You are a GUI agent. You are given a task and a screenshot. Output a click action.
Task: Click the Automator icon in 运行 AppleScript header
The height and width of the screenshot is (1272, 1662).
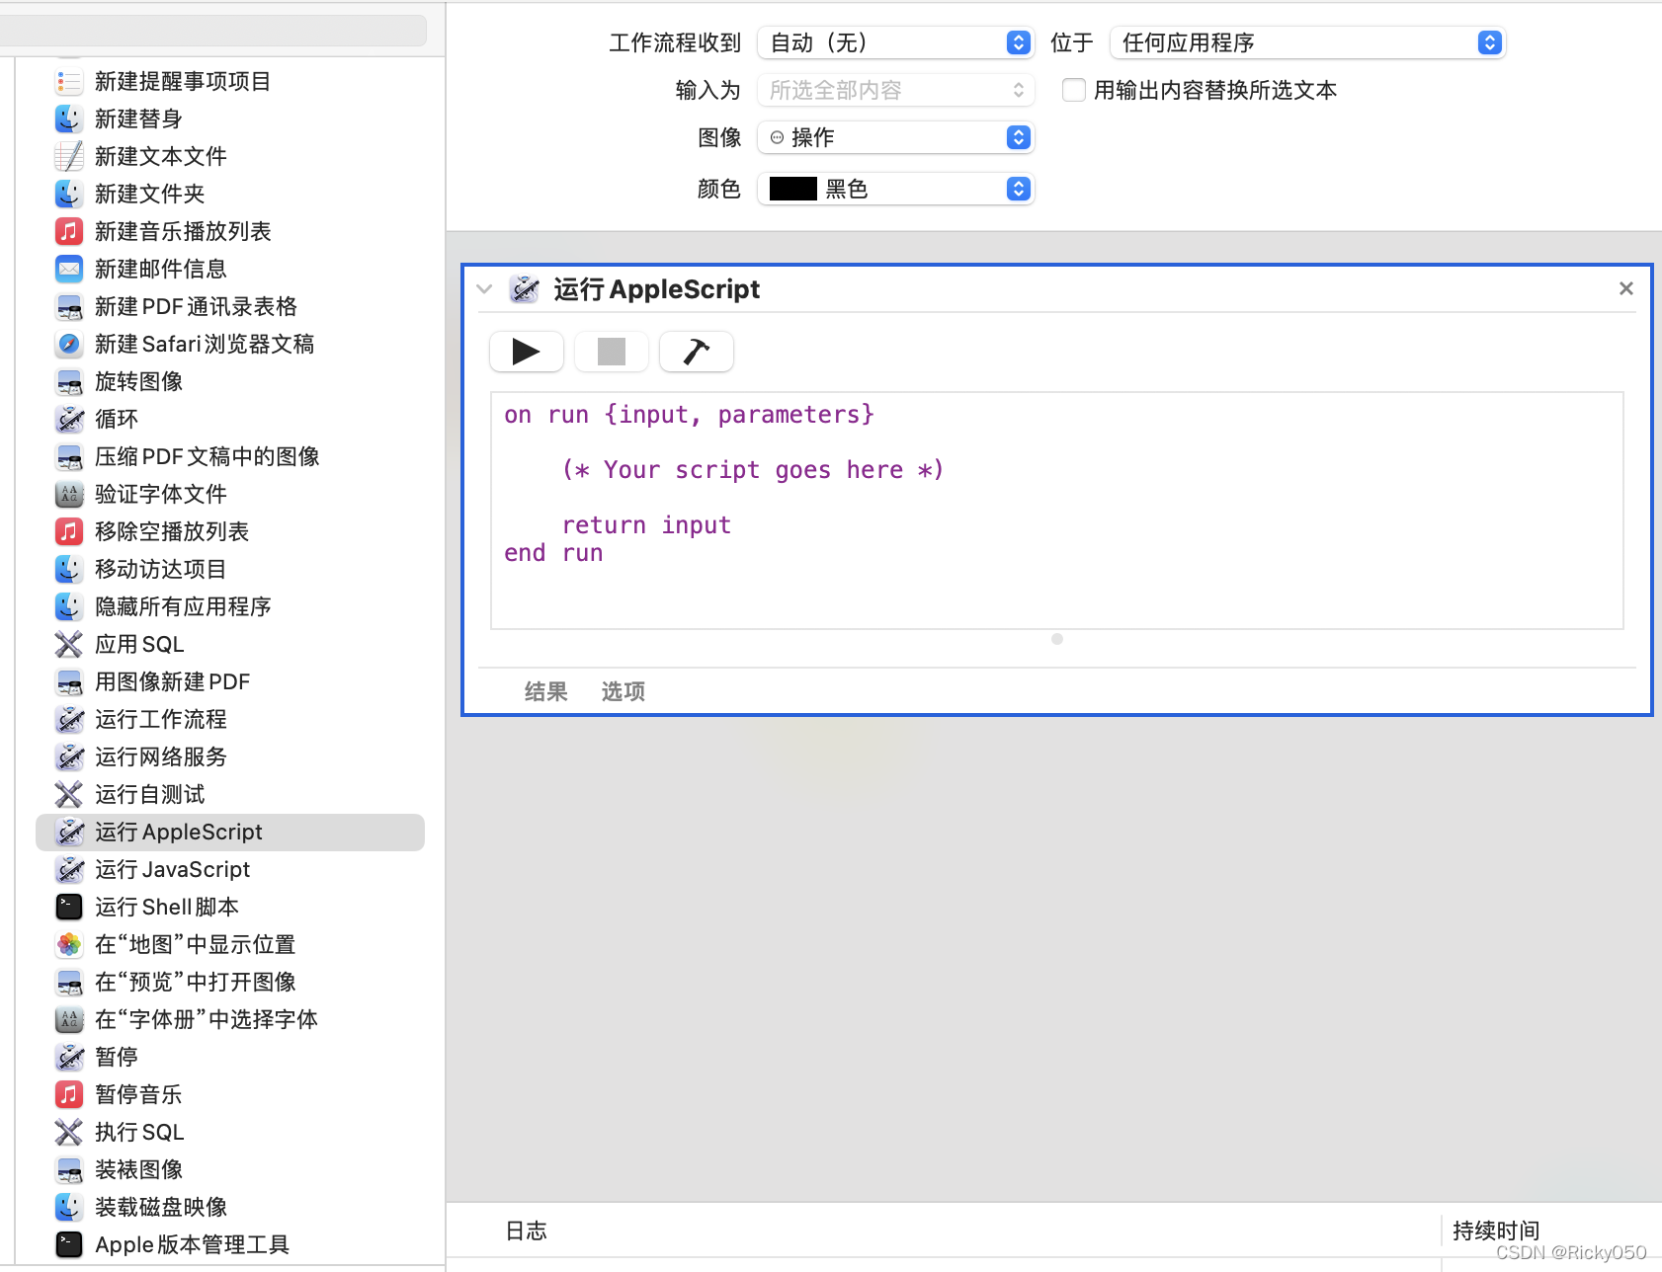[525, 289]
